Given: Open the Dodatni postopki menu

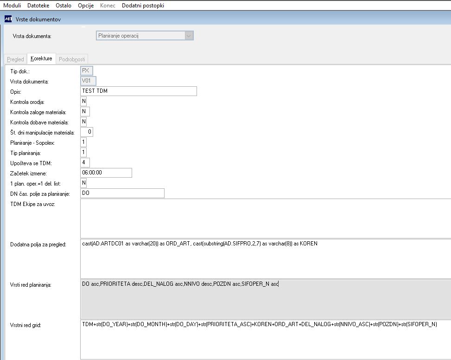Looking at the screenshot, I should tap(143, 6).
